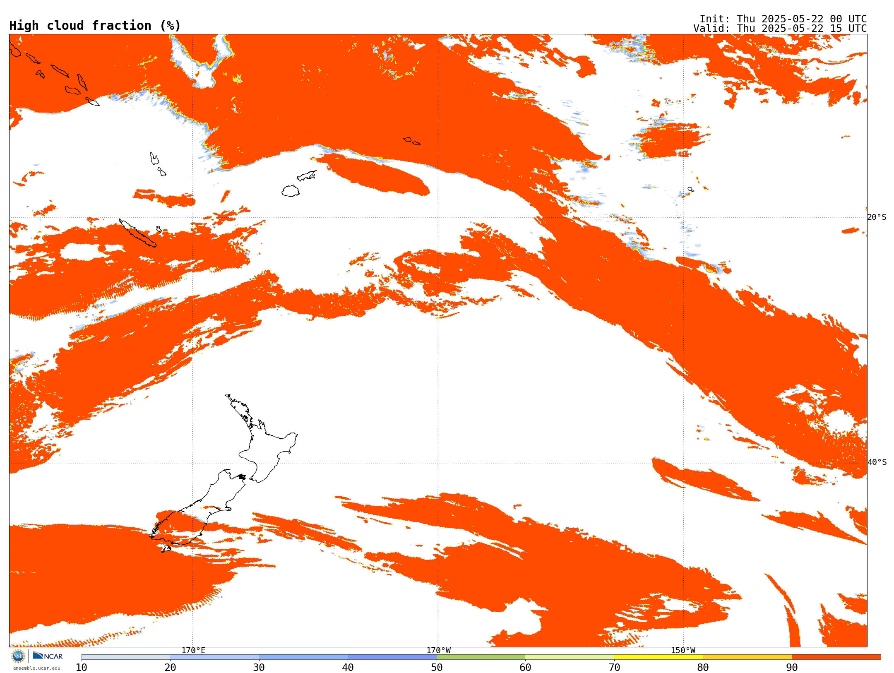
Task: Click the 80–90 gold colorbar segment
Action: click(x=747, y=657)
